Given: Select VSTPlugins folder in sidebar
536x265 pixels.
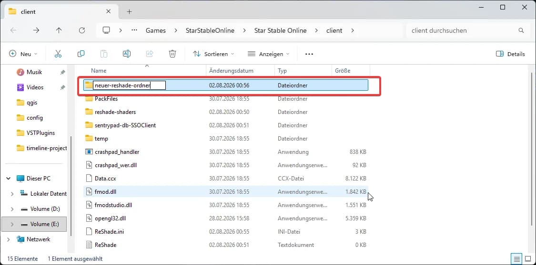Looking at the screenshot, I should point(40,133).
